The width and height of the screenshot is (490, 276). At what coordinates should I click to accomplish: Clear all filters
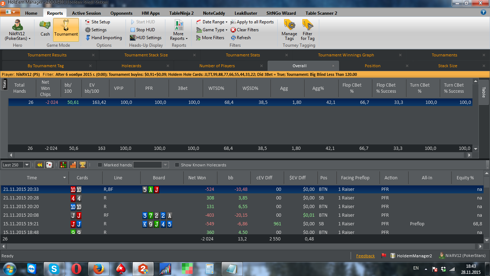(245, 30)
